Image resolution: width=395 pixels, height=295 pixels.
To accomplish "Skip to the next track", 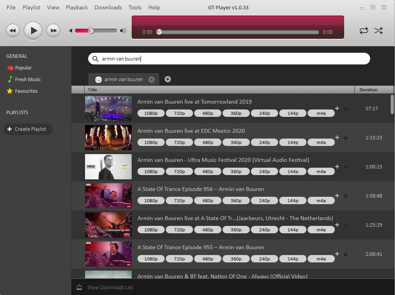I will [53, 31].
